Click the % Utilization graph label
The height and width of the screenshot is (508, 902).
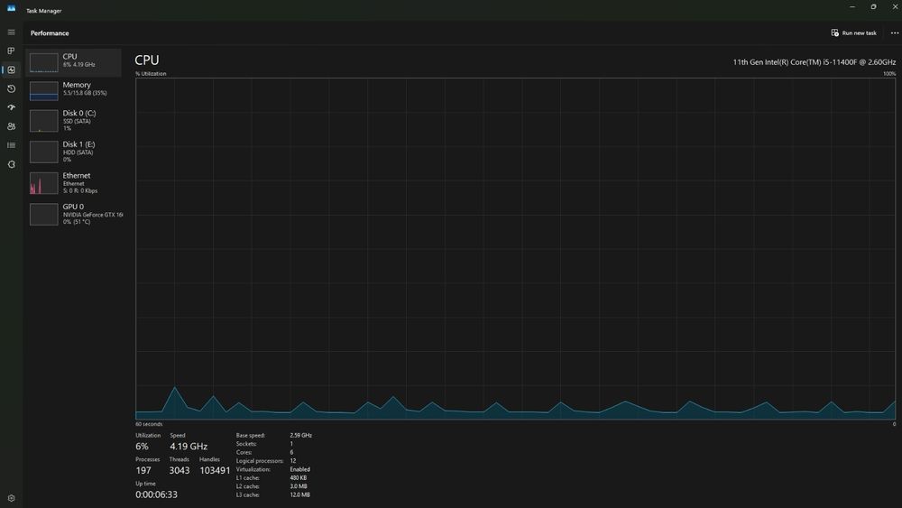(151, 74)
